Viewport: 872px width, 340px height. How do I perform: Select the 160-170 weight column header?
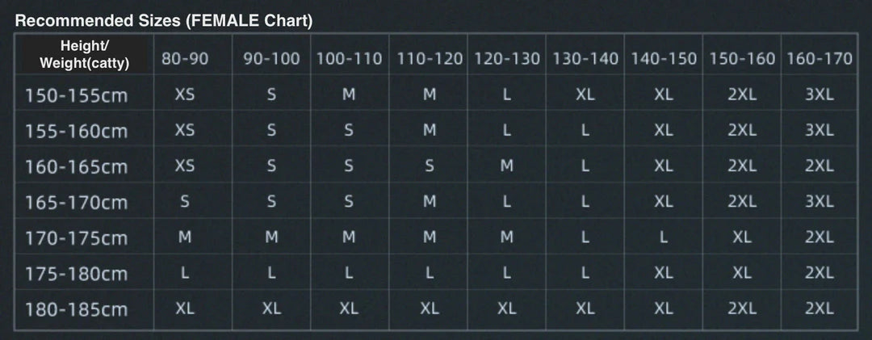click(x=819, y=59)
